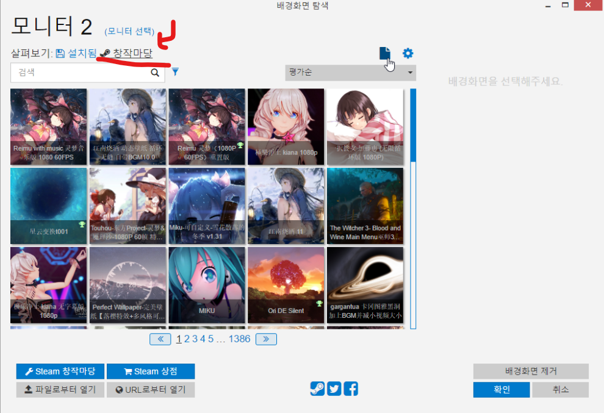Open the Facebook icon link
604x413 pixels.
(351, 389)
